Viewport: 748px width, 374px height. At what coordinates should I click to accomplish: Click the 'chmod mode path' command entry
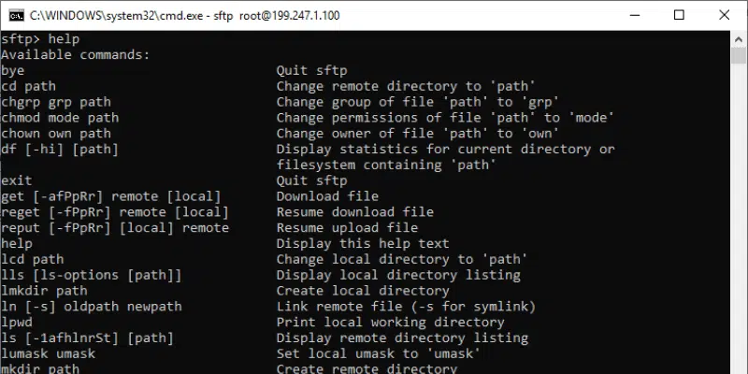[60, 118]
